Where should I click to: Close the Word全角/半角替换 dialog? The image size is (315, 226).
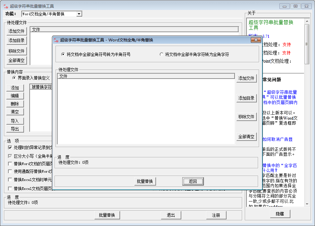click(x=256, y=40)
